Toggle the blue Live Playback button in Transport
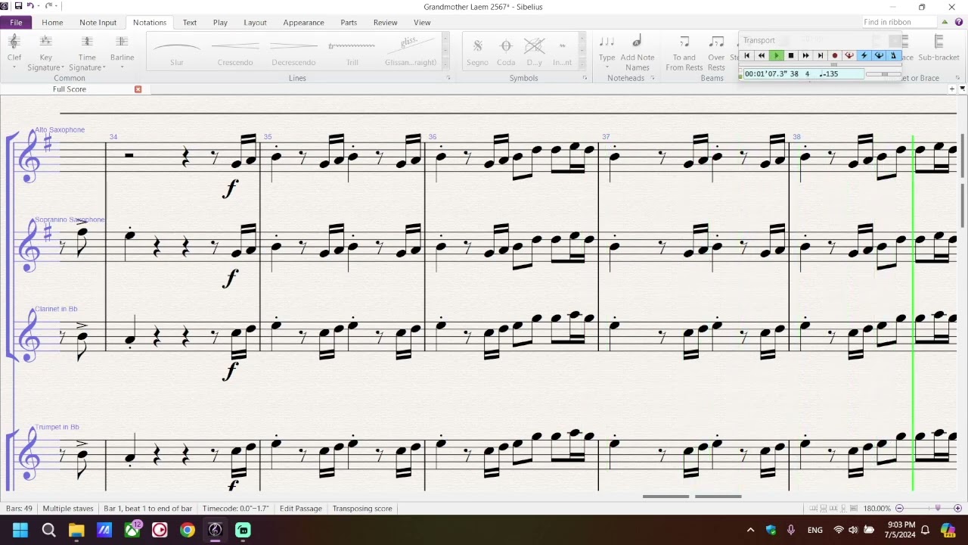Image resolution: width=968 pixels, height=545 pixels. click(879, 55)
